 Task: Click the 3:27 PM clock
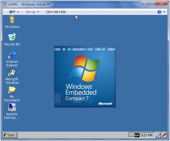146,135
